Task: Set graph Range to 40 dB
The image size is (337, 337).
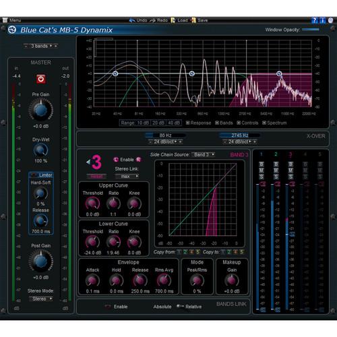Action: 174,123
